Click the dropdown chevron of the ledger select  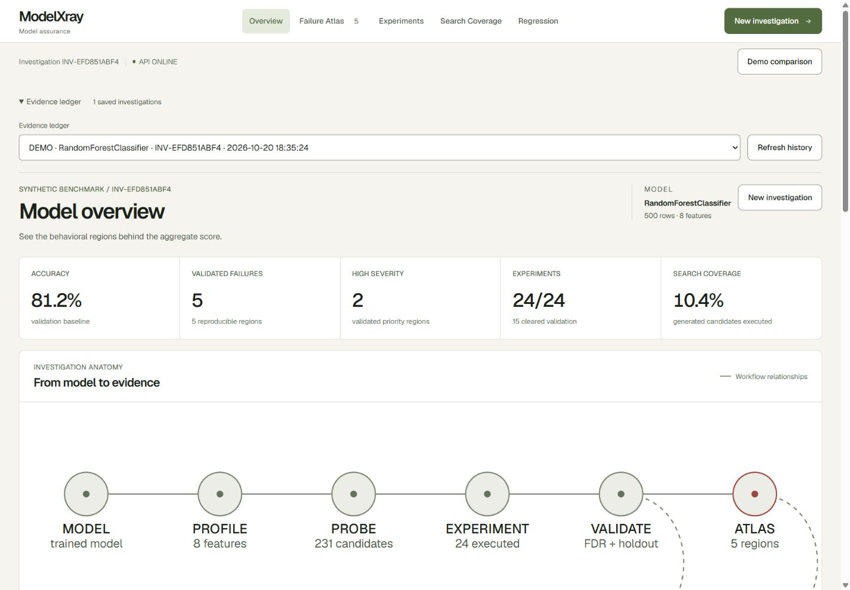(x=735, y=148)
